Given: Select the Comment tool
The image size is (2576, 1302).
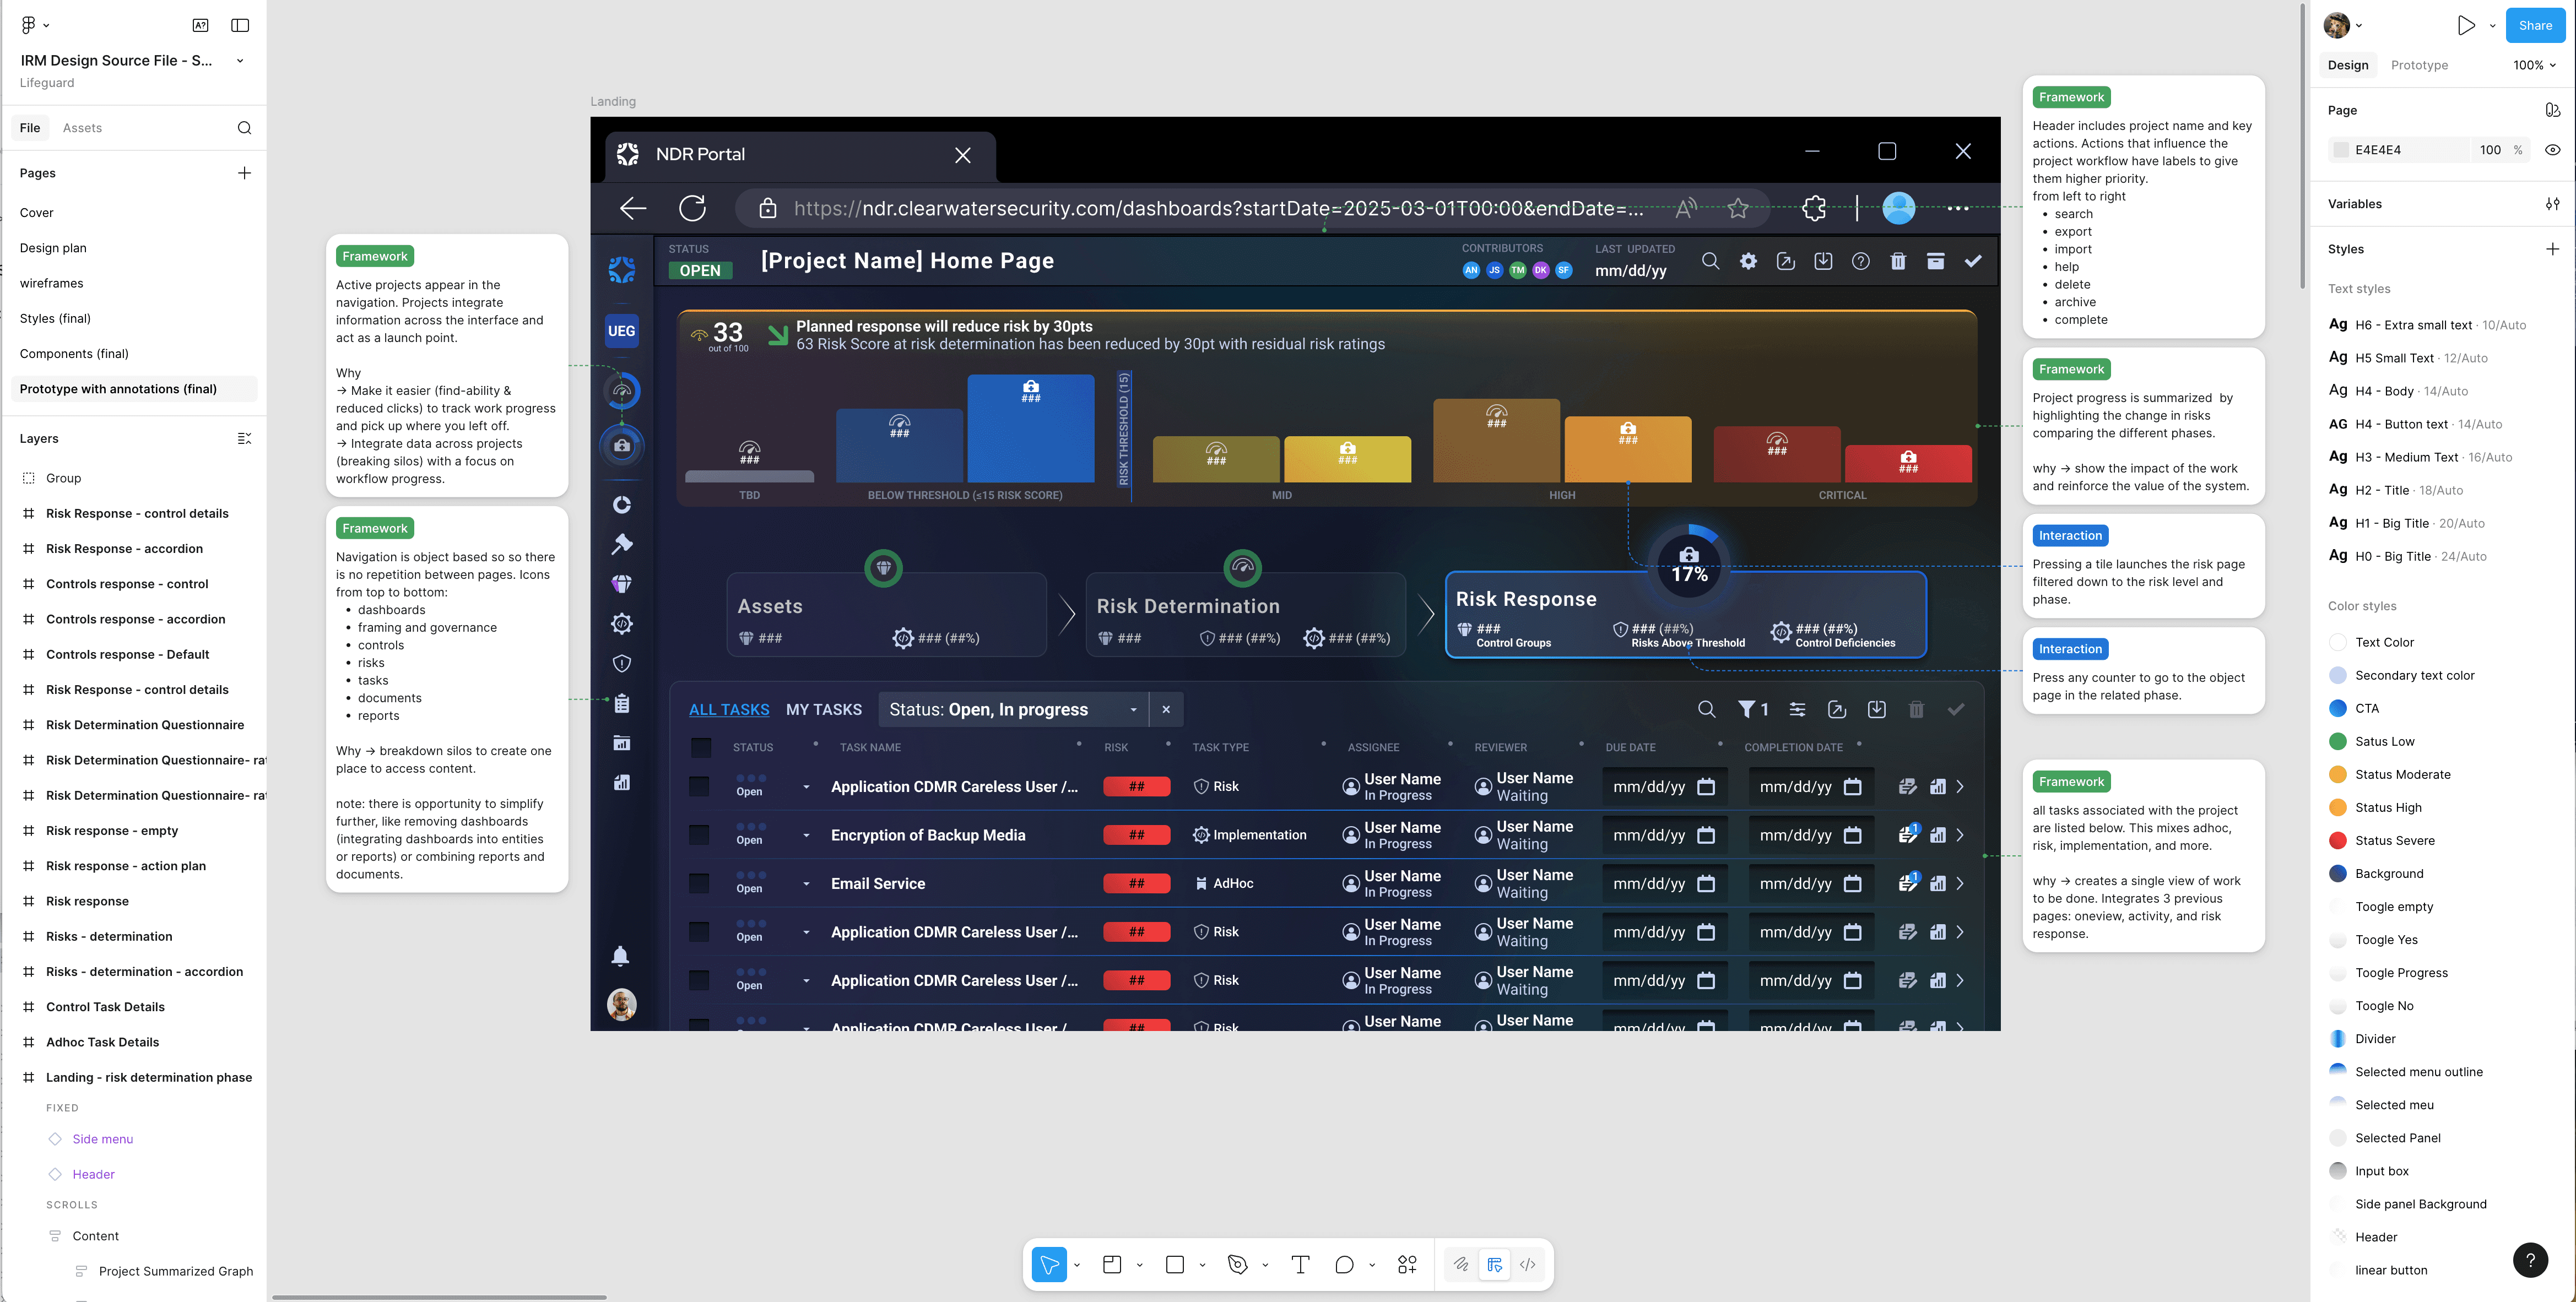Looking at the screenshot, I should point(1344,1265).
